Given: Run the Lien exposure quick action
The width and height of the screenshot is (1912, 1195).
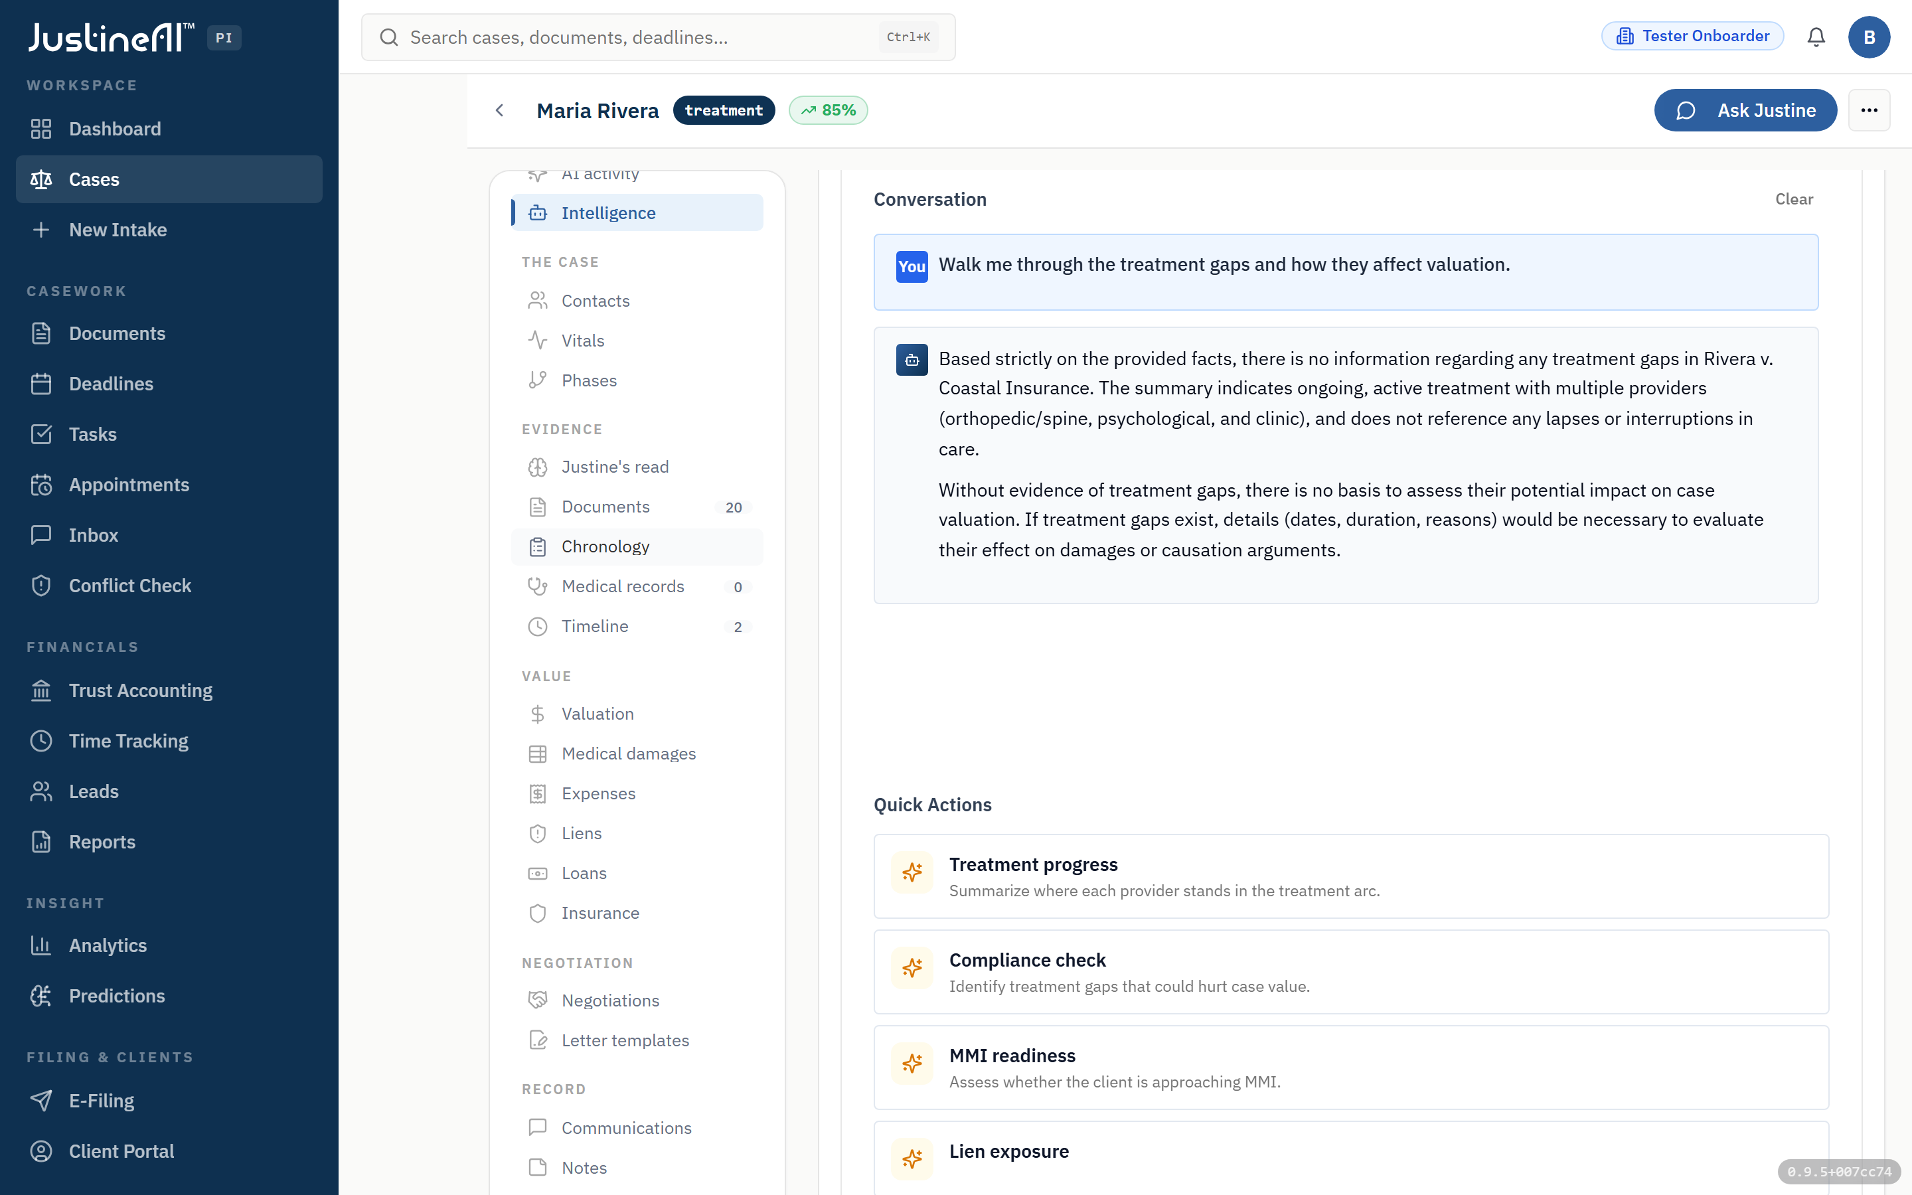Looking at the screenshot, I should pyautogui.click(x=1350, y=1158).
